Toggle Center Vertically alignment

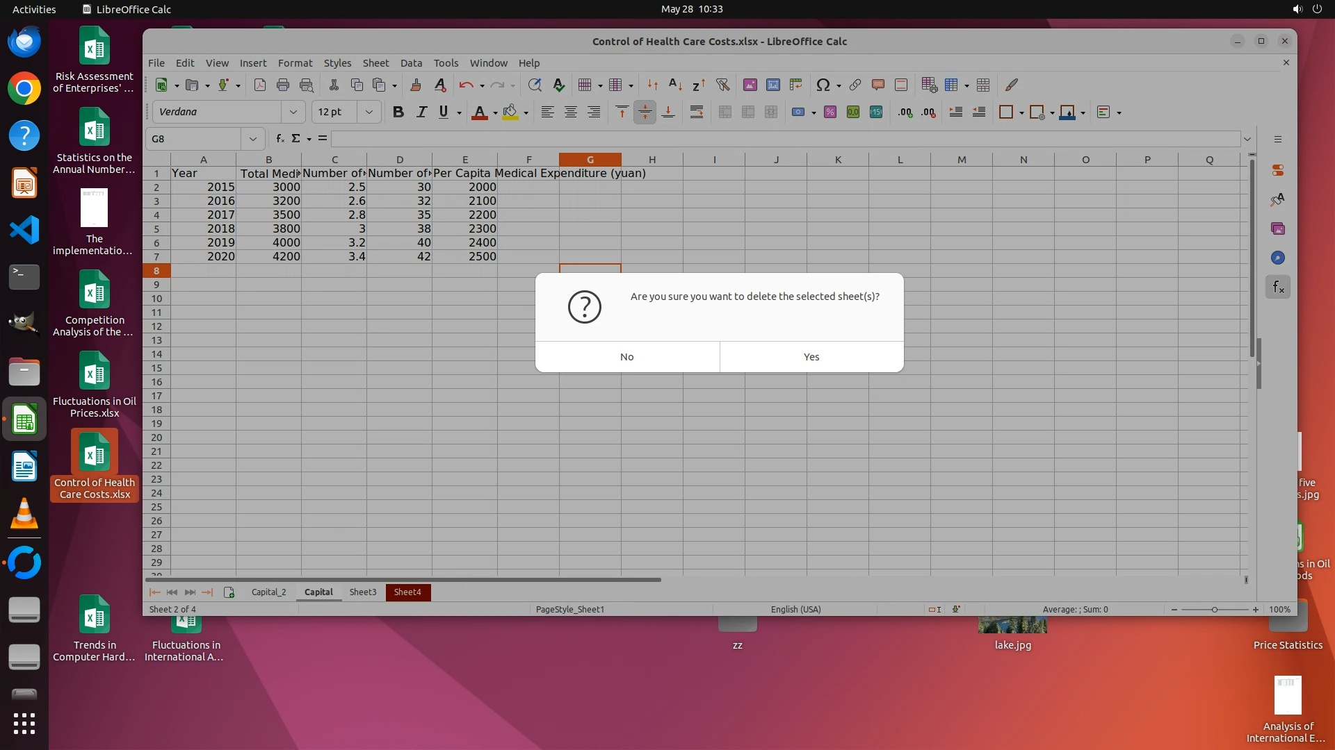tap(645, 112)
